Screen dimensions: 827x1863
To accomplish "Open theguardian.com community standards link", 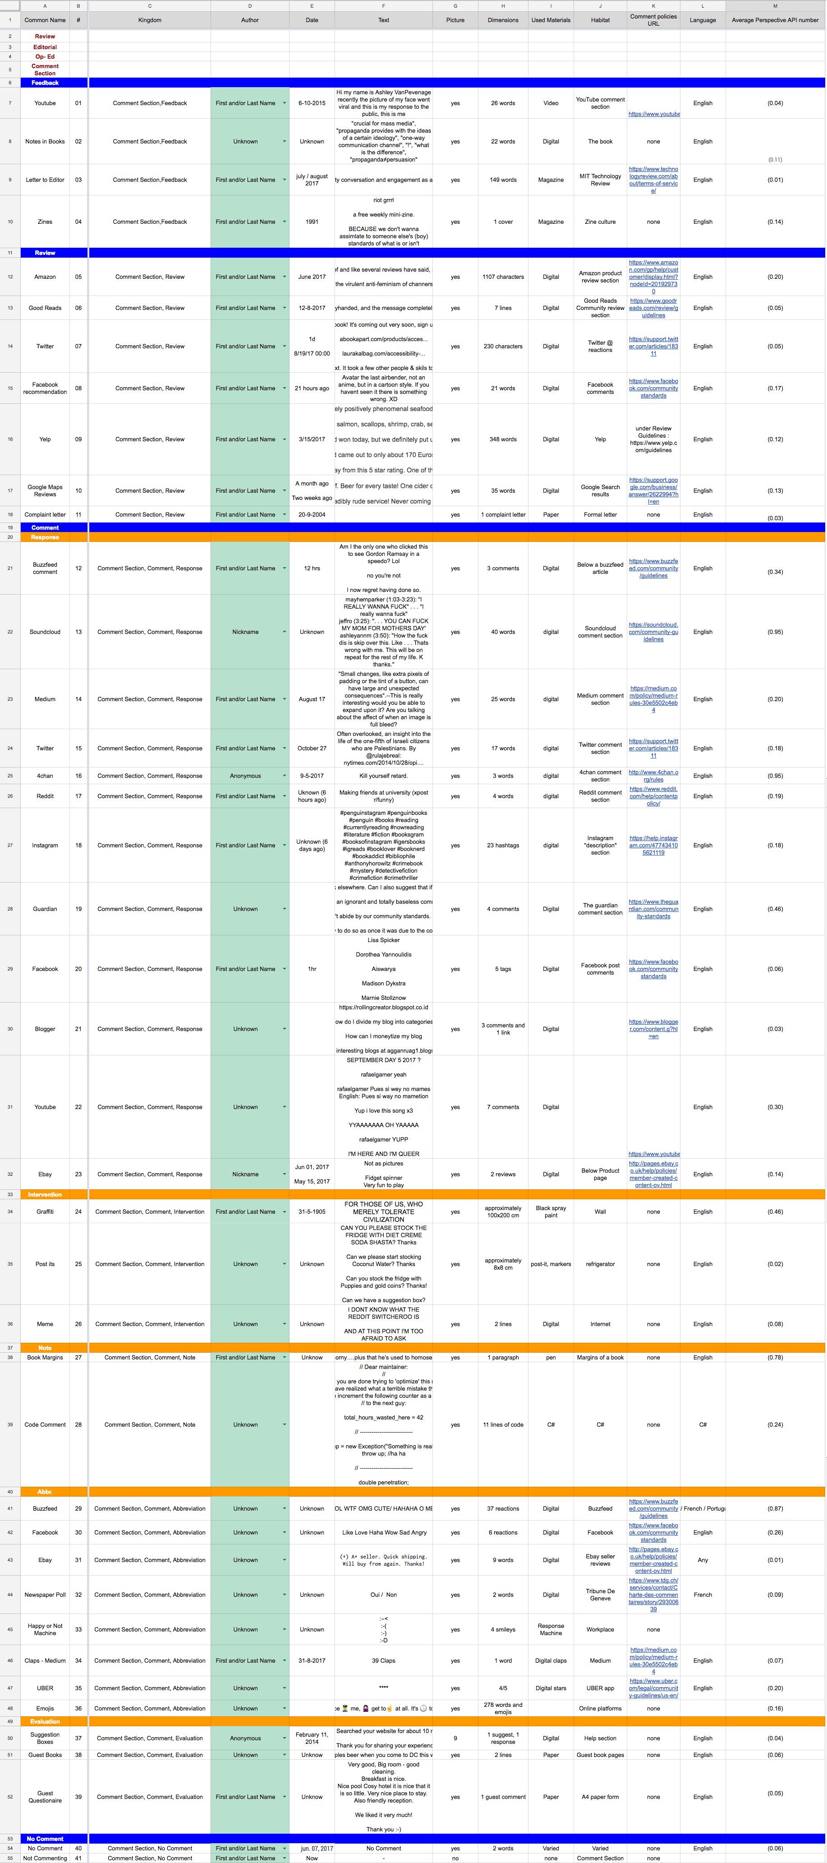I will [x=653, y=909].
